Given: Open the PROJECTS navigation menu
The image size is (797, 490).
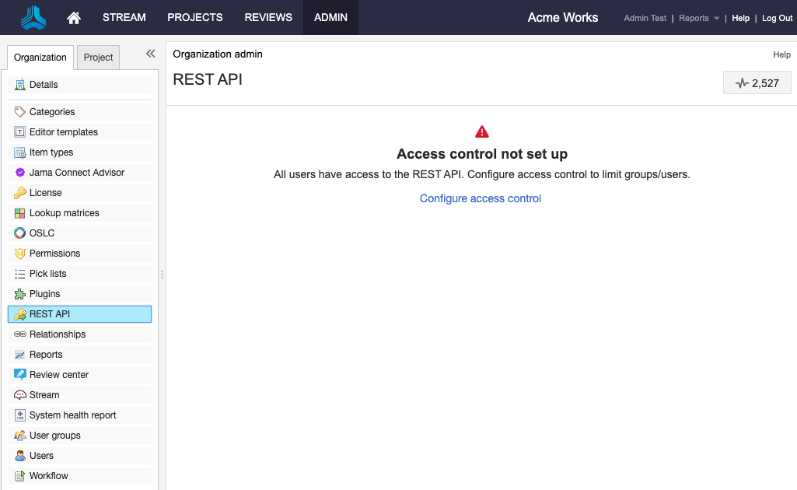Looking at the screenshot, I should point(195,17).
